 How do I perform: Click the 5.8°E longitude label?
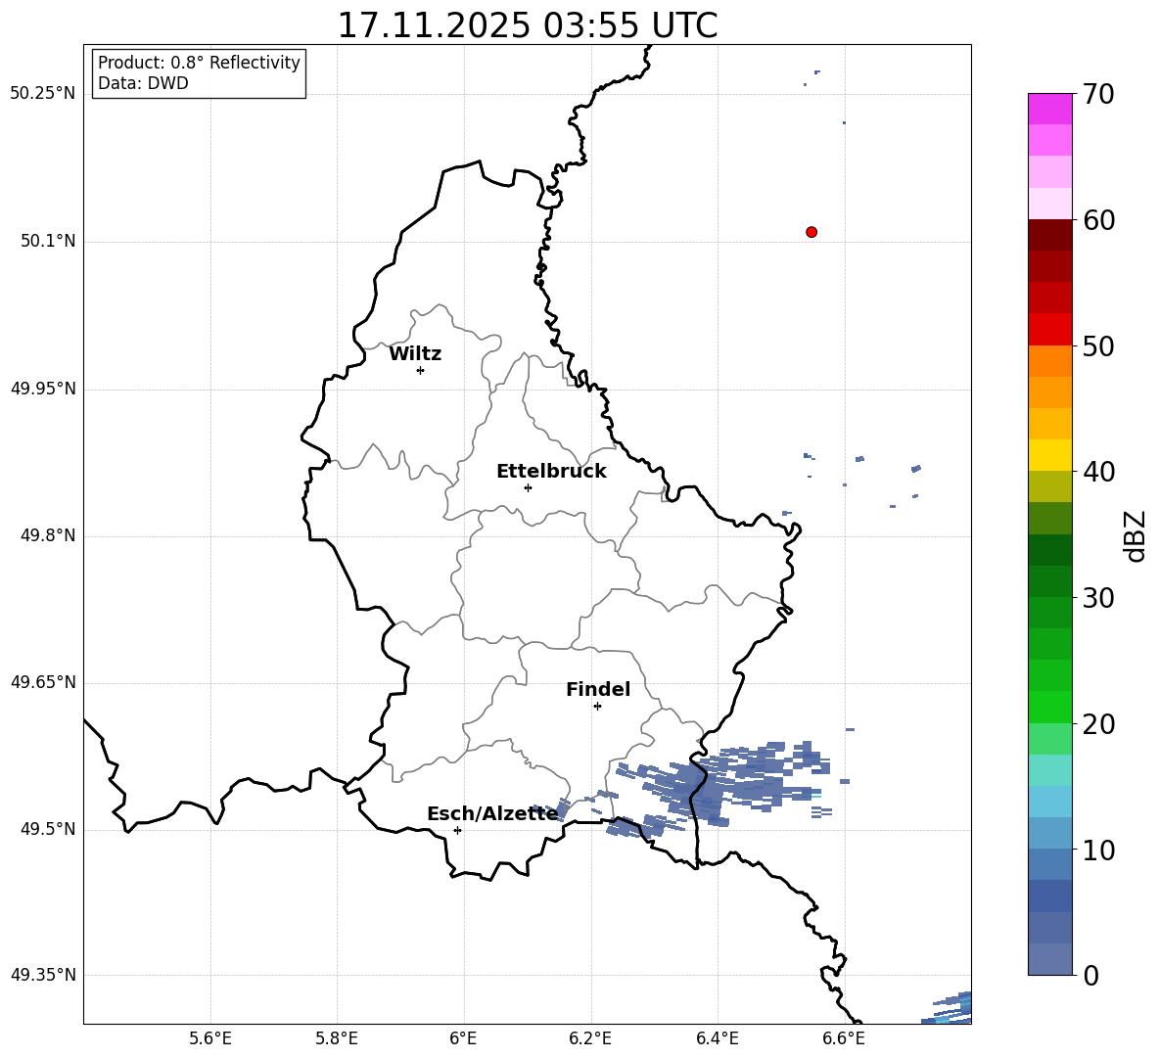[x=337, y=1038]
